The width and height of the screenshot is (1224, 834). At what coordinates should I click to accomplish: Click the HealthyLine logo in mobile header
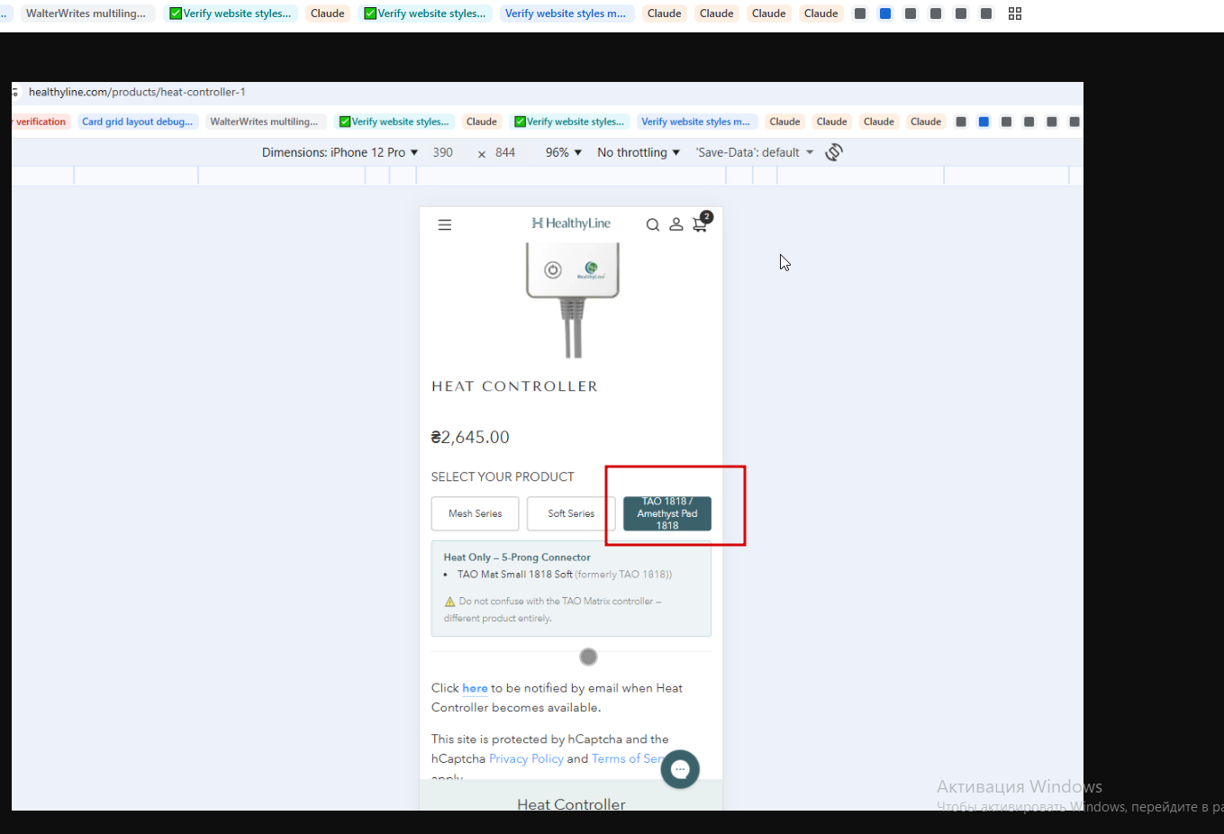coord(571,223)
